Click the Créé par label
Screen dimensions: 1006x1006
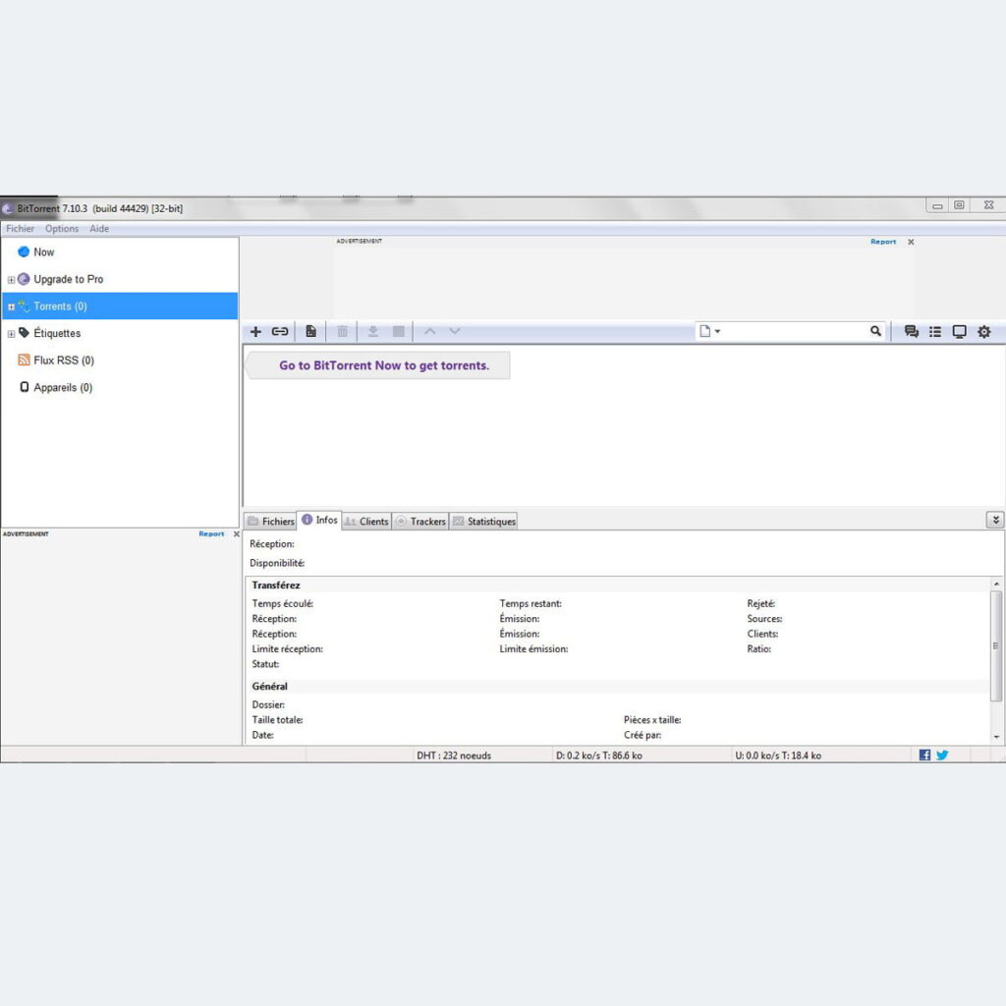[x=643, y=735]
